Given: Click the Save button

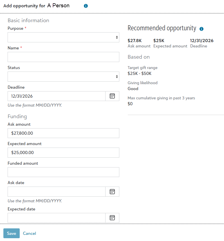Looking at the screenshot, I should pos(11,233).
